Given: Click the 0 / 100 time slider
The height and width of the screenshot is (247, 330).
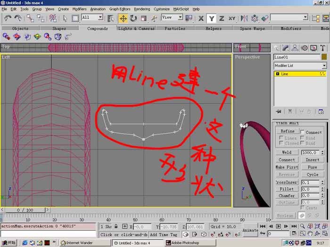Looking at the screenshot, I should coord(25,210).
